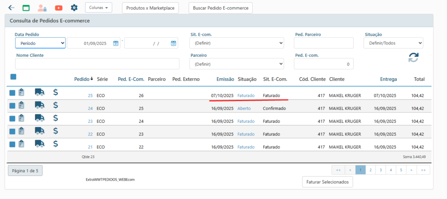This screenshot has width=447, height=199.
Task: Open calendar picker for start date
Action: click(116, 43)
